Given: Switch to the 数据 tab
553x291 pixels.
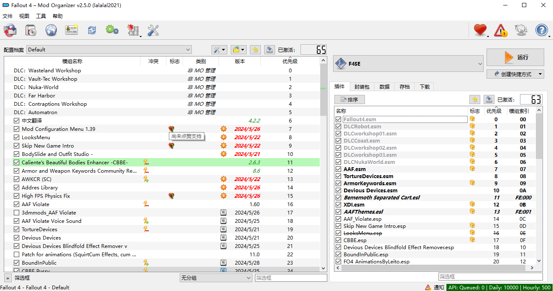Looking at the screenshot, I should click(385, 87).
